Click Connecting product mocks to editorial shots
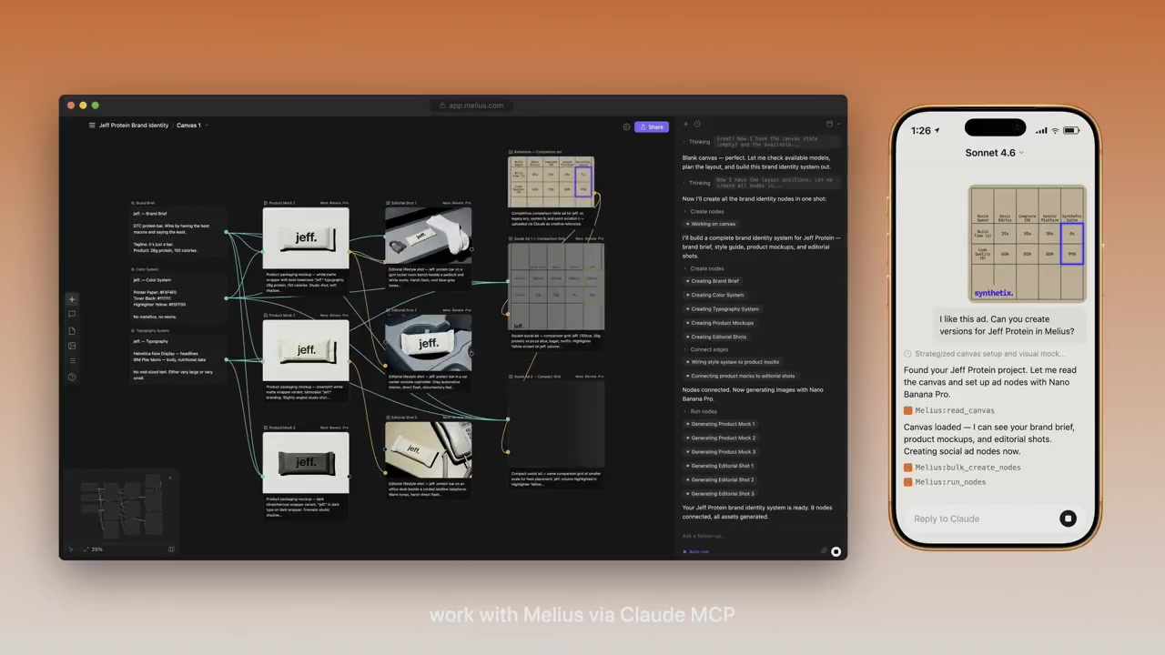The height and width of the screenshot is (655, 1165). (x=740, y=376)
